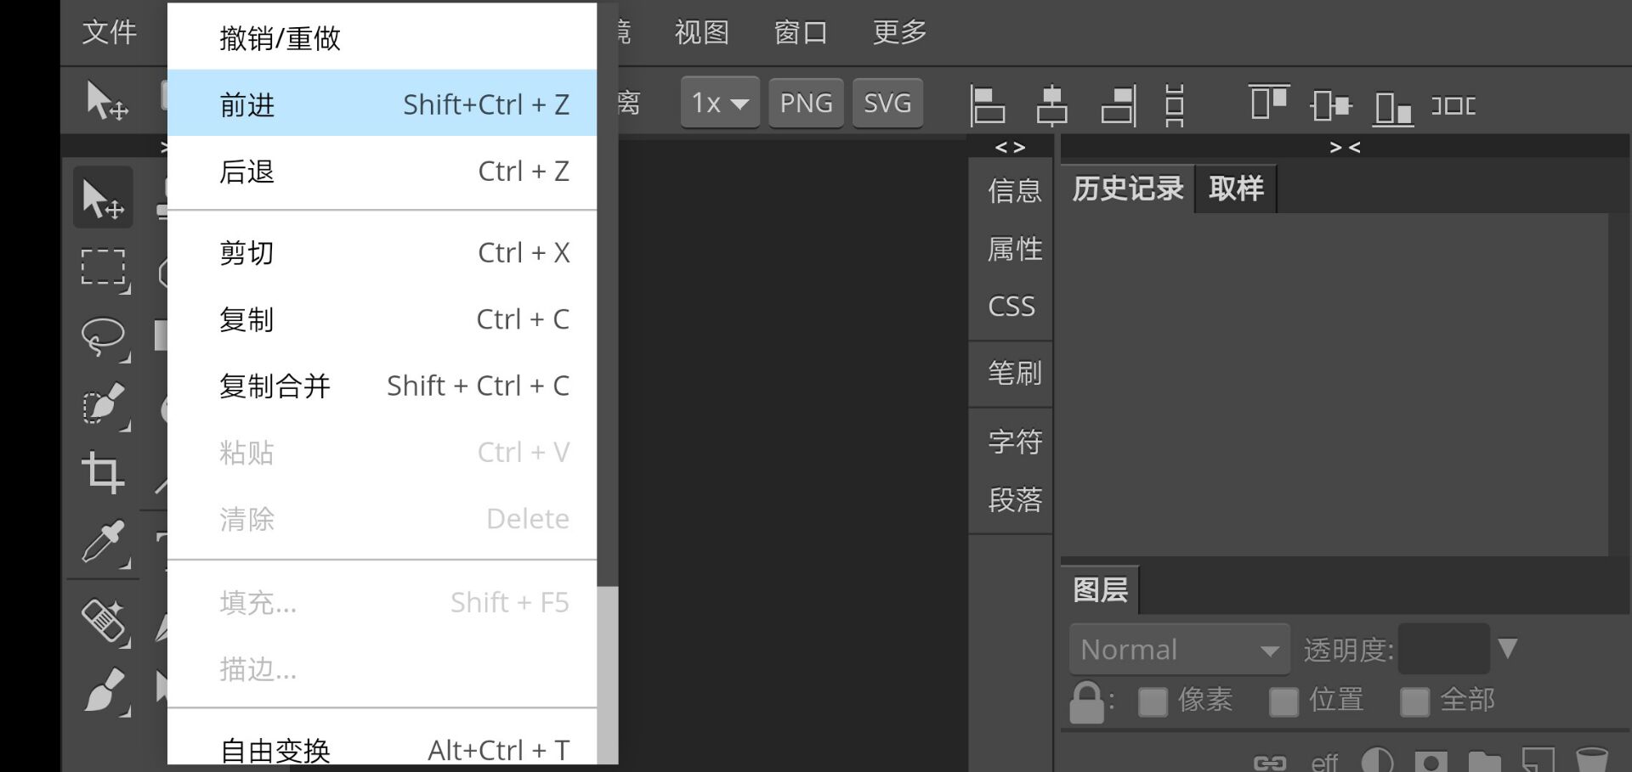Viewport: 1632px width, 772px height.
Task: Select the Move tool
Action: pos(103,196)
